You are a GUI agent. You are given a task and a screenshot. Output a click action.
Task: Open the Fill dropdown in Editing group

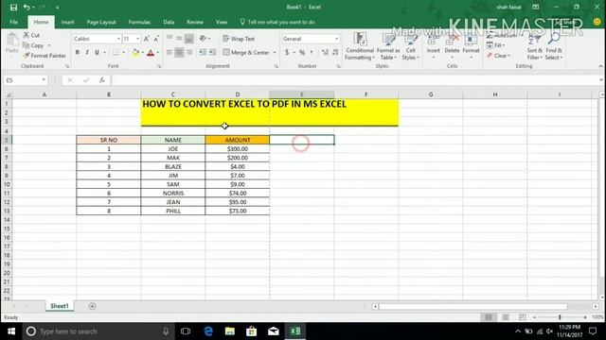pos(496,45)
